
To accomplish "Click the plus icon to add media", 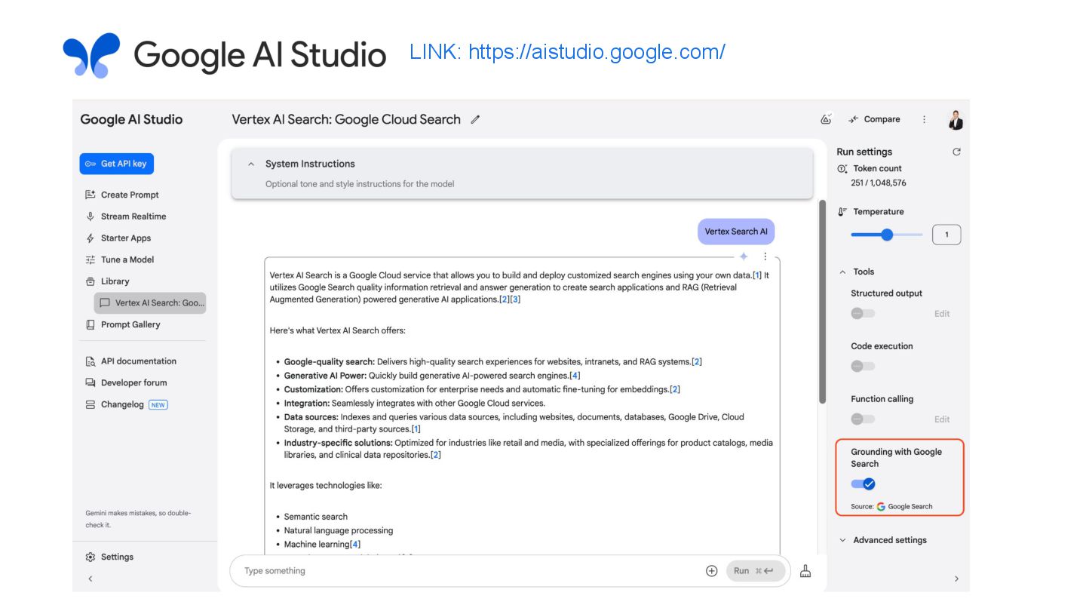I will (x=711, y=571).
